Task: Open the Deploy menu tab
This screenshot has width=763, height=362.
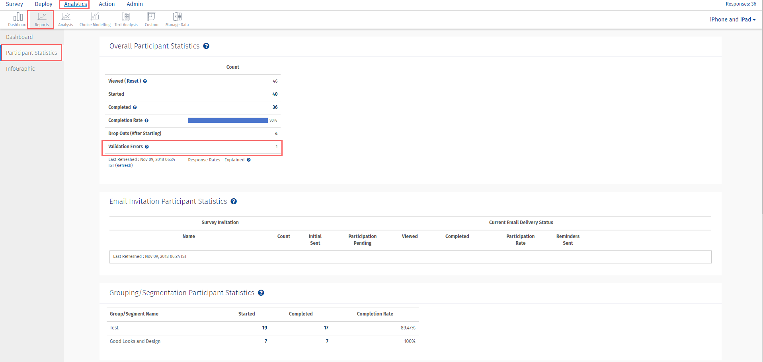Action: 43,4
